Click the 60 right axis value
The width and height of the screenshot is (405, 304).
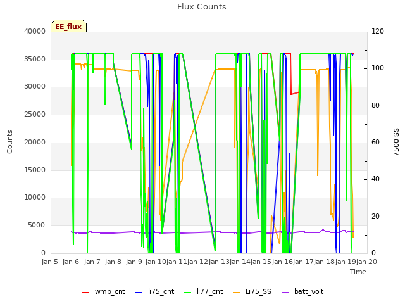click(375, 142)
